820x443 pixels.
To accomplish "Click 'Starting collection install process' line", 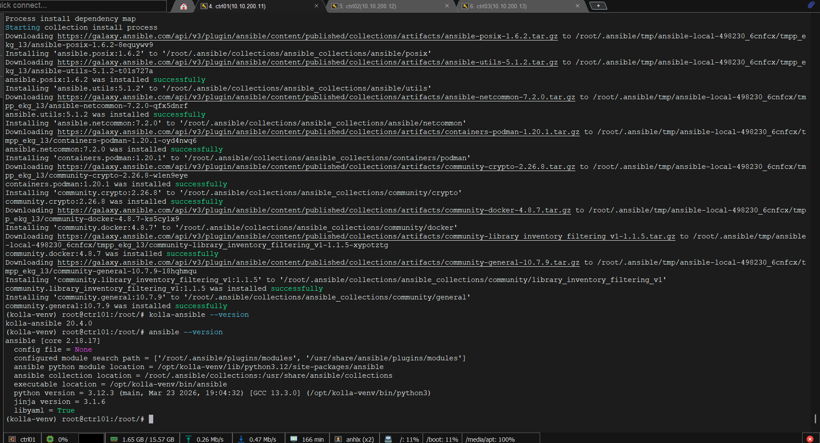I will coord(81,27).
